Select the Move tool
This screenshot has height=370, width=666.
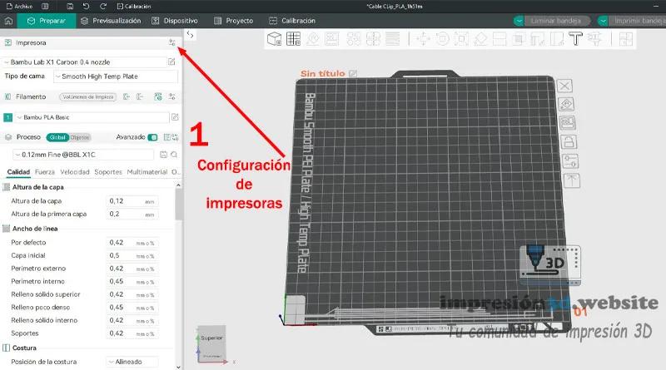[423, 38]
